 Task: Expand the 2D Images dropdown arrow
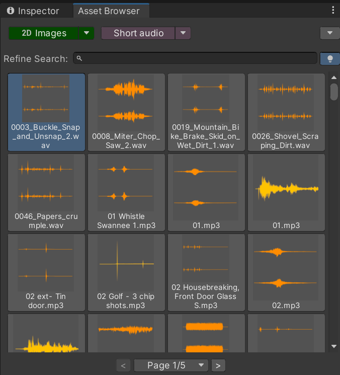tap(87, 33)
